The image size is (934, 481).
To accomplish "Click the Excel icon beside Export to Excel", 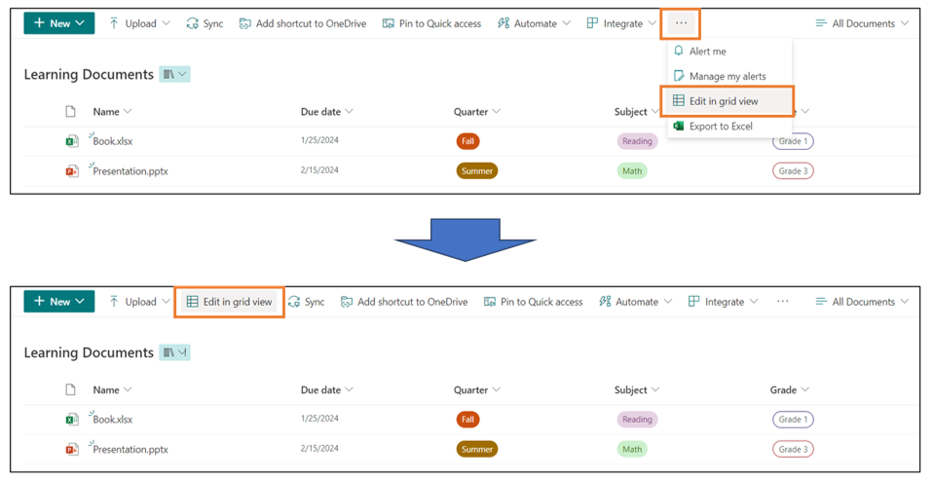I will [678, 126].
